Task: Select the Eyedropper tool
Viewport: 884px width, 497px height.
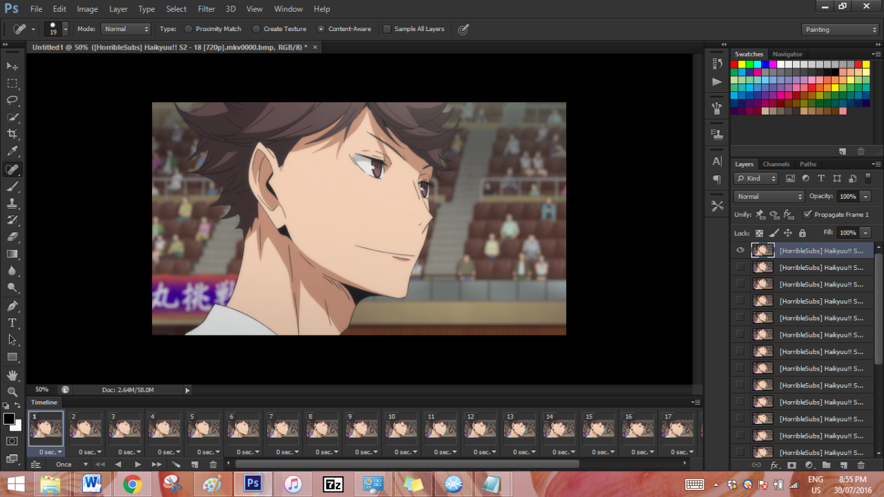Action: [x=12, y=151]
